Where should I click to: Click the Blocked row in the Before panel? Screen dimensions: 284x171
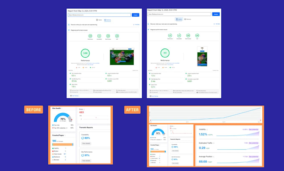(x=59, y=160)
